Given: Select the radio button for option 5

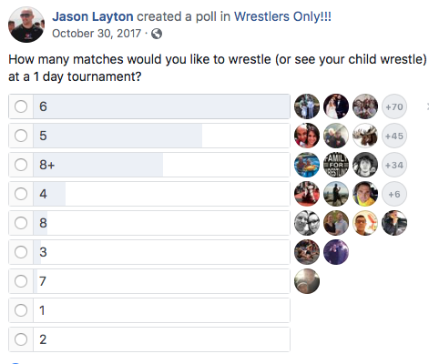Looking at the screenshot, I should (21, 136).
